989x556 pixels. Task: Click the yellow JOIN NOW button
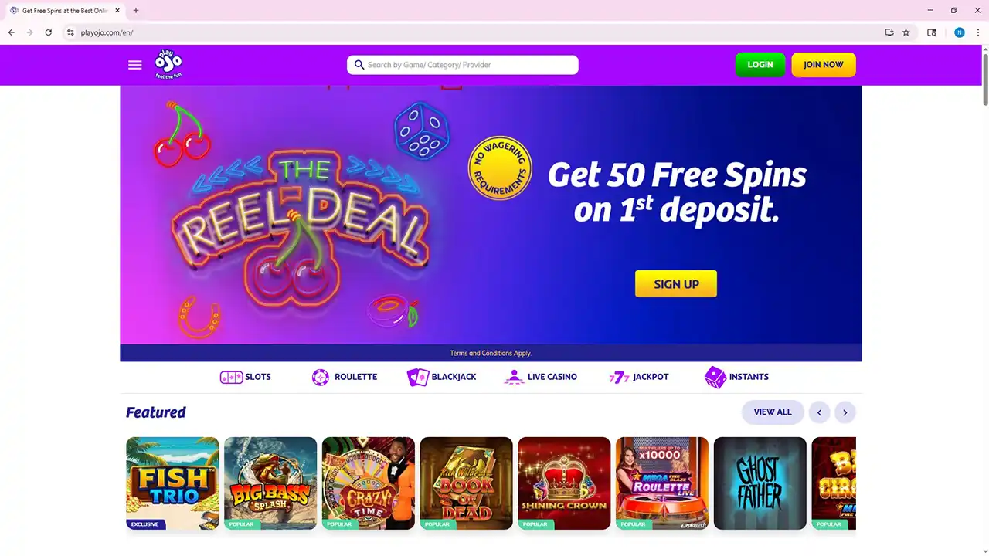click(x=824, y=65)
